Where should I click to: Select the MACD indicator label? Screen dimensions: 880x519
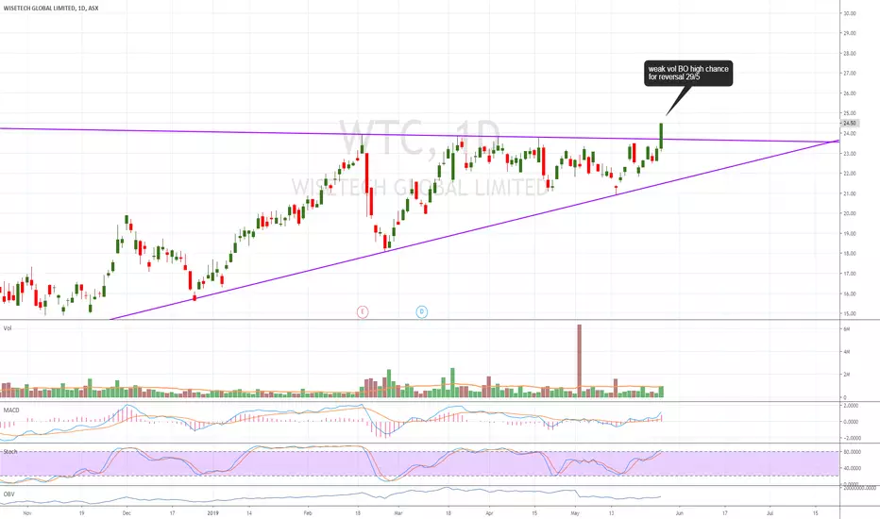pyautogui.click(x=11, y=410)
